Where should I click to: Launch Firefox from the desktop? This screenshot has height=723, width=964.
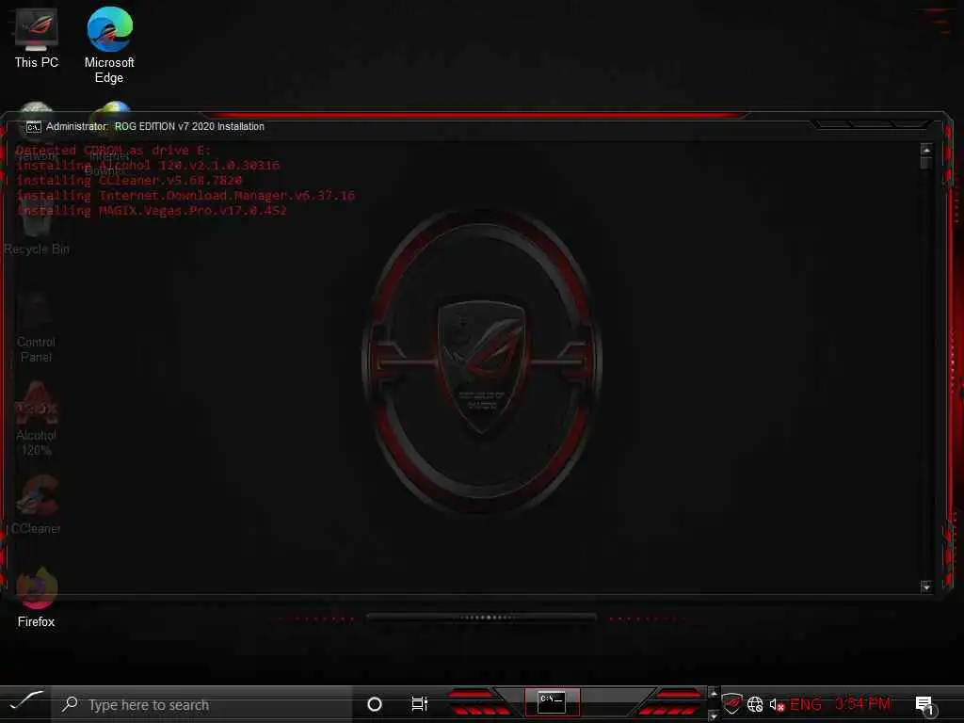[x=37, y=598]
